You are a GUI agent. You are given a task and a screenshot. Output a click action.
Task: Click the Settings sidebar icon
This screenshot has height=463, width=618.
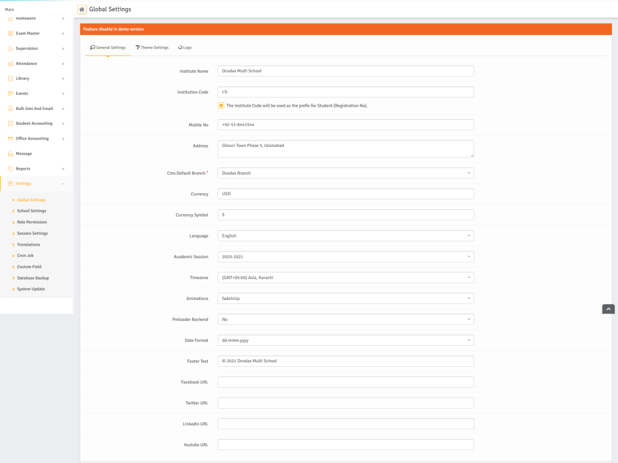pyautogui.click(x=11, y=183)
